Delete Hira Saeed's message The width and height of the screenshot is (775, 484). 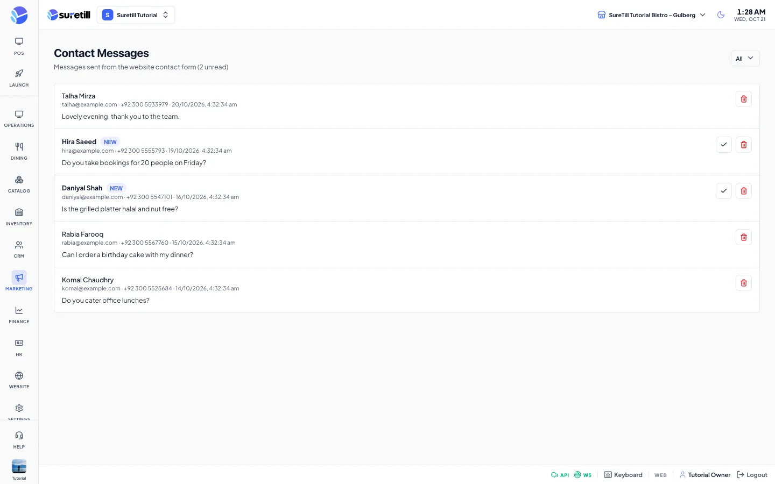click(x=744, y=145)
